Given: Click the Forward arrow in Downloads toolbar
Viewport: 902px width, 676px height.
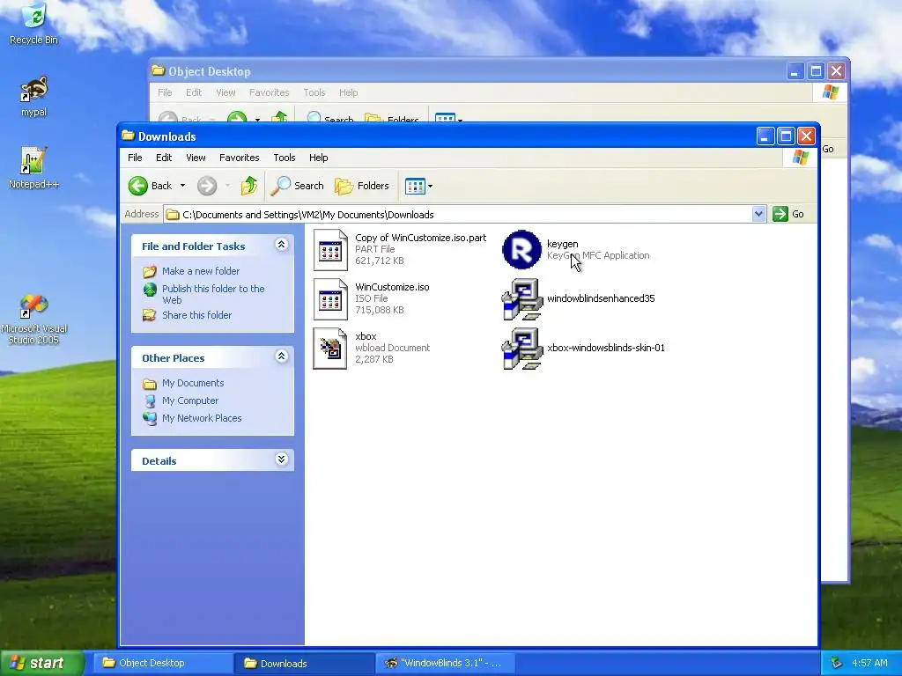Looking at the screenshot, I should tap(207, 186).
